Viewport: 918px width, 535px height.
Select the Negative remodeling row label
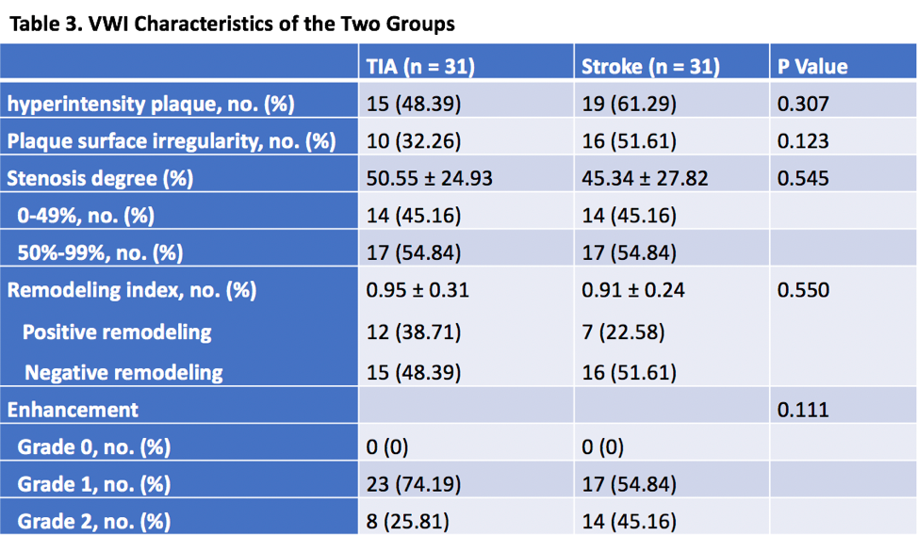point(123,372)
